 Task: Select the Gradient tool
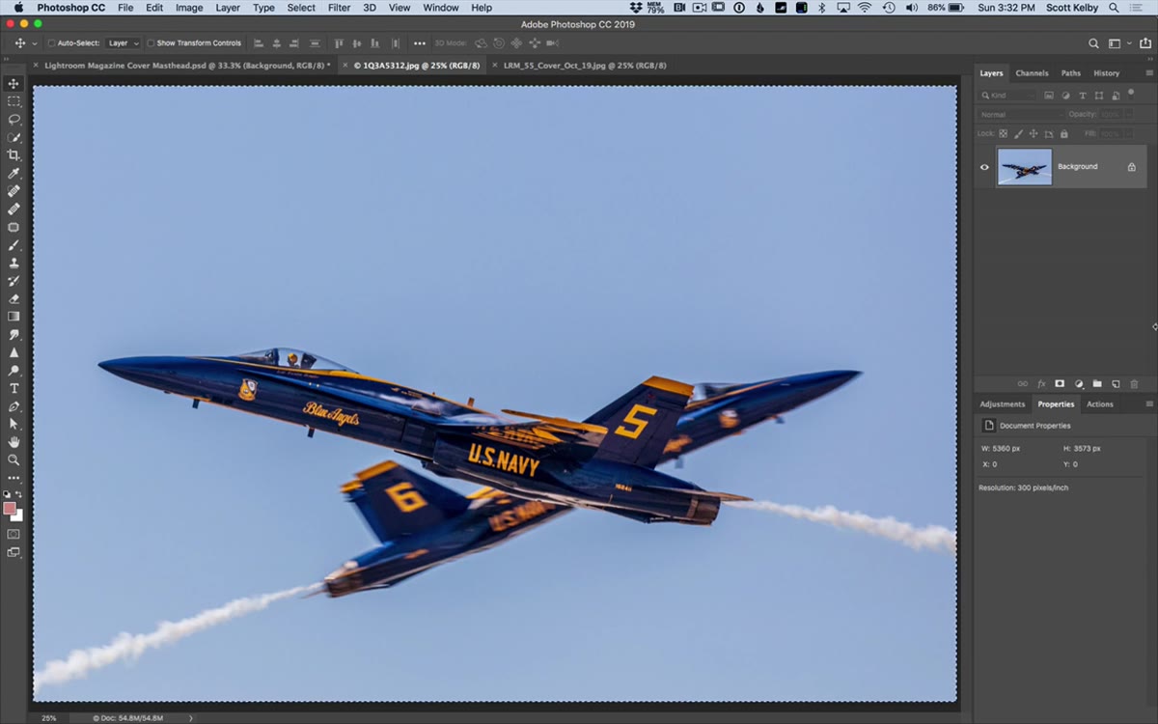coord(14,316)
